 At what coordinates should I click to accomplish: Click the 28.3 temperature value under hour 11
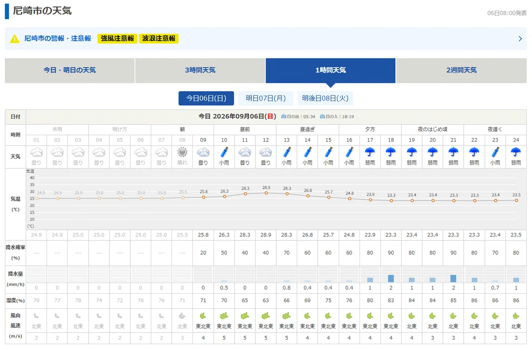[x=245, y=235]
